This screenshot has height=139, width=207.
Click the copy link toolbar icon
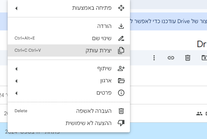pyautogui.click(x=171, y=57)
